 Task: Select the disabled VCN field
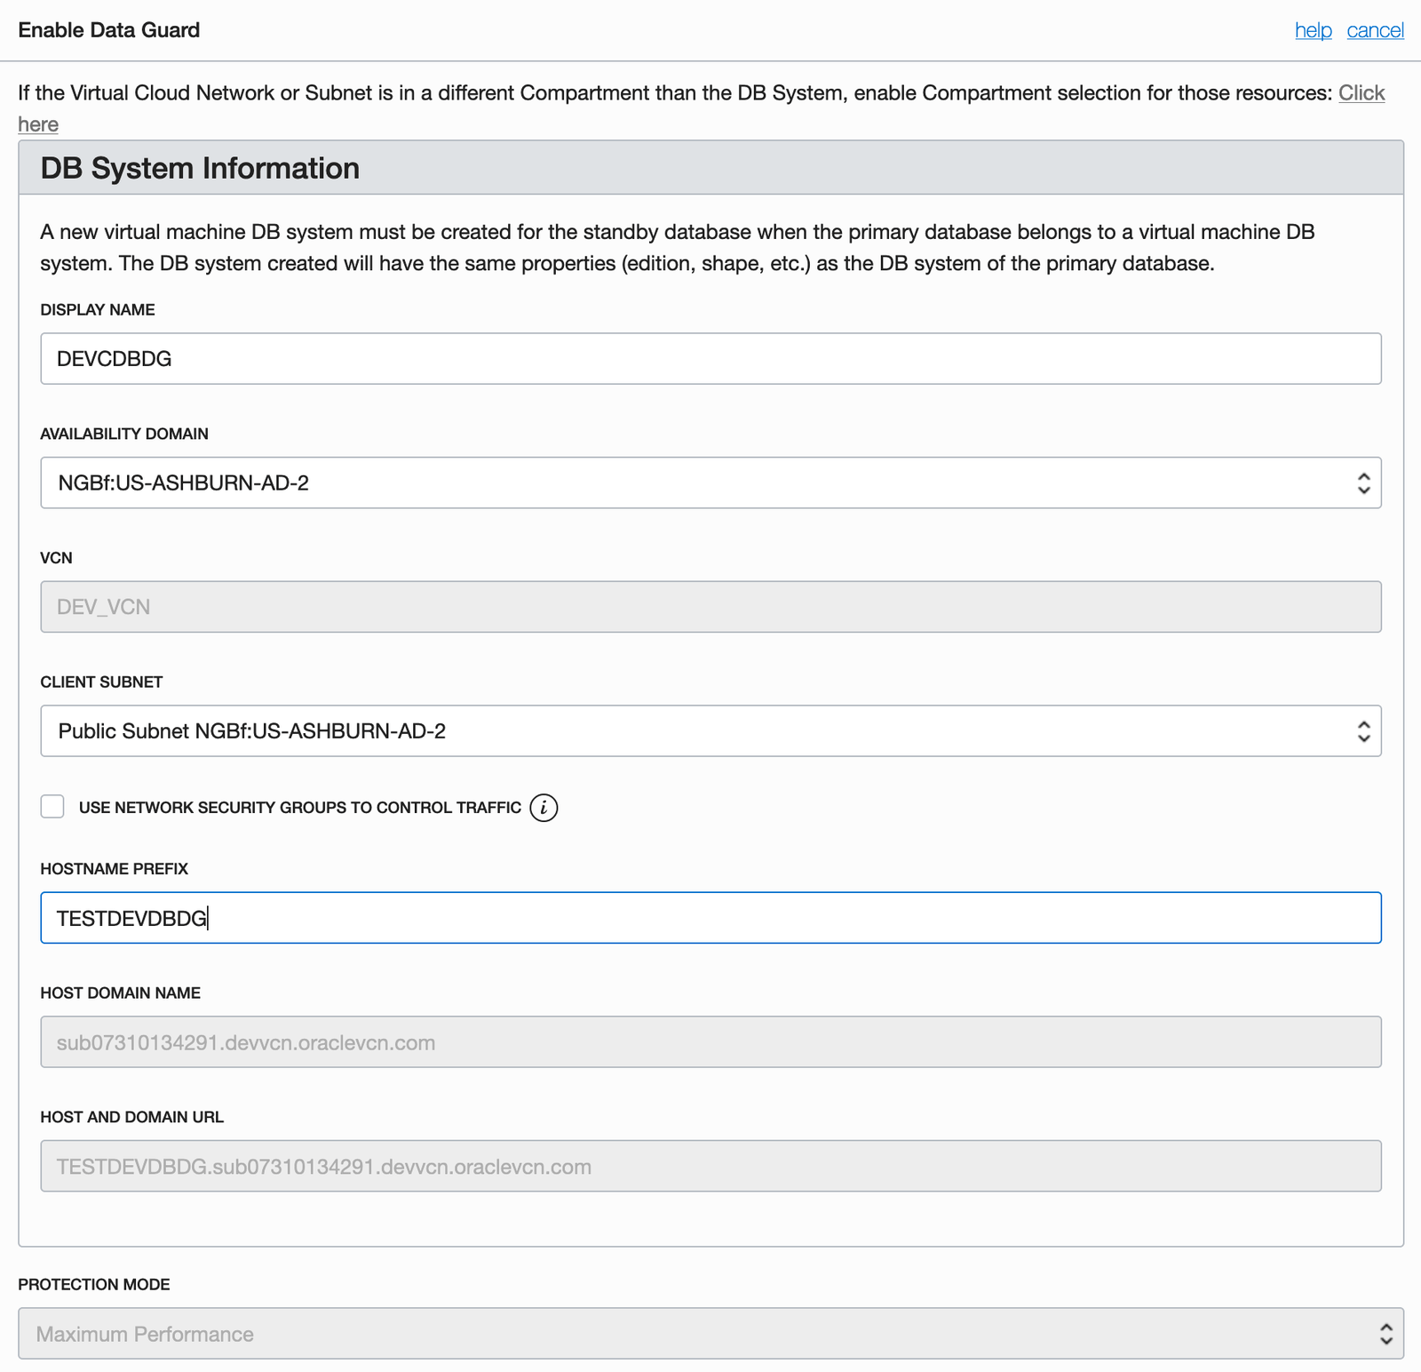pos(710,607)
